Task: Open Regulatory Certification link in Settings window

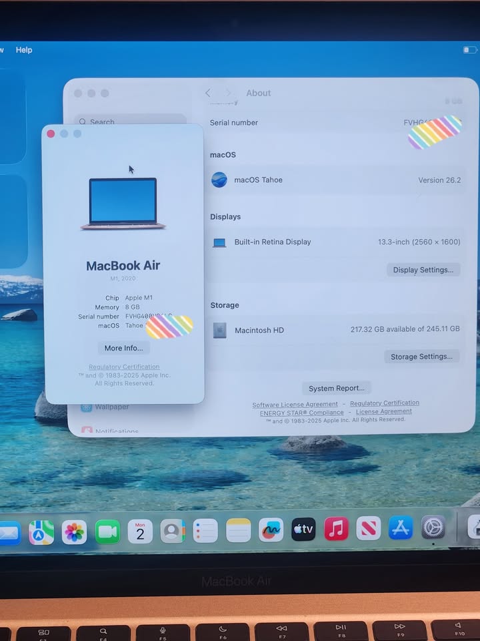Action: 385,403
